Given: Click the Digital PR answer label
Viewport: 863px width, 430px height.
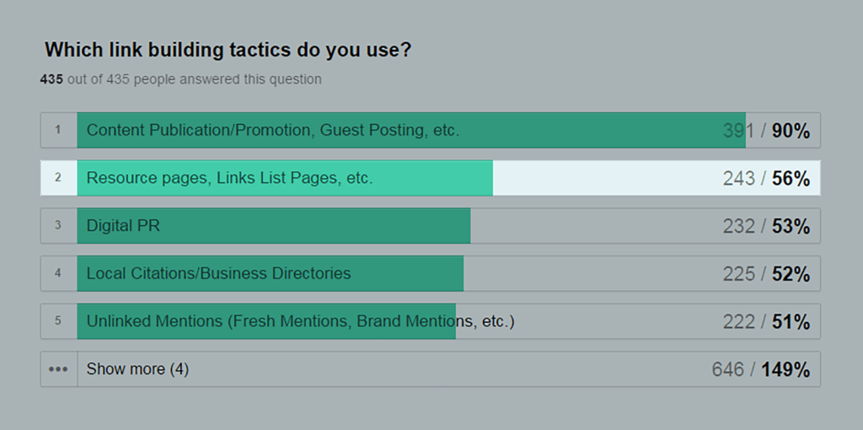Looking at the screenshot, I should (x=123, y=226).
